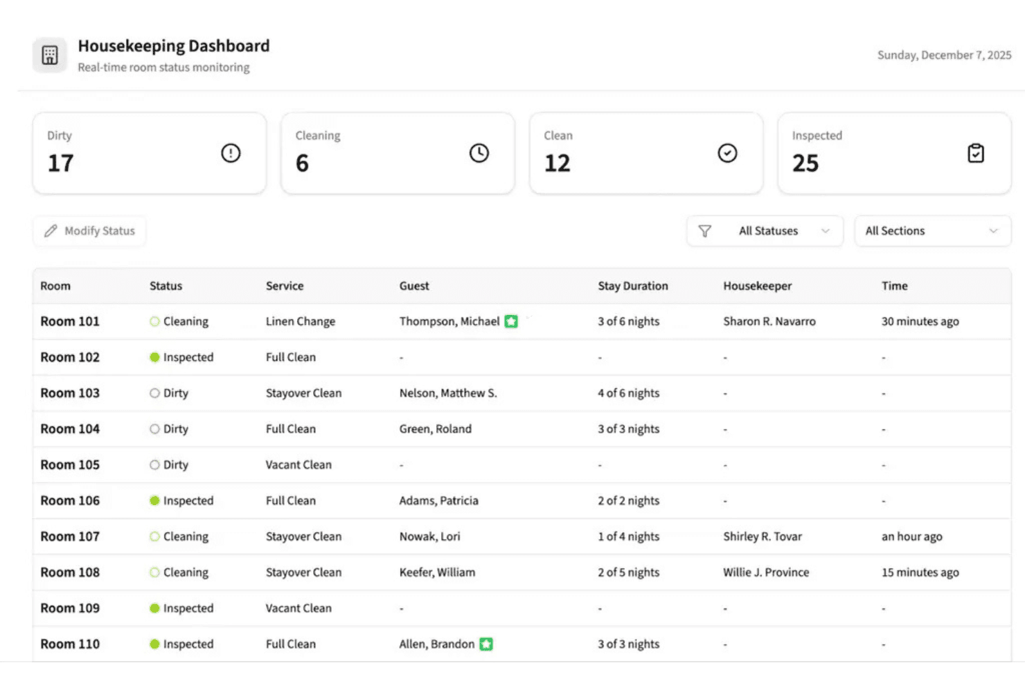The width and height of the screenshot is (1025, 683).
Task: Select the Room 102 row label
Action: 70,357
